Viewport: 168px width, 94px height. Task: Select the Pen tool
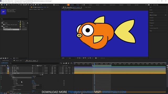tap(26, 5)
